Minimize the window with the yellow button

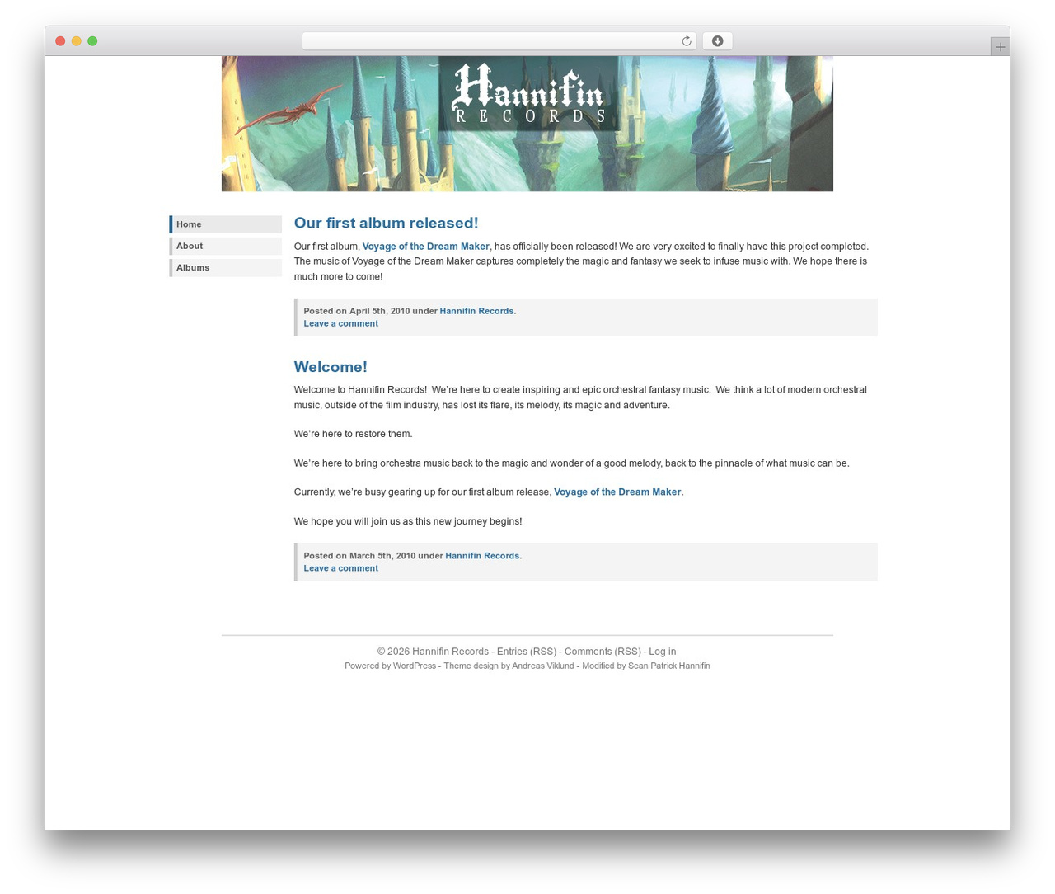[x=77, y=41]
